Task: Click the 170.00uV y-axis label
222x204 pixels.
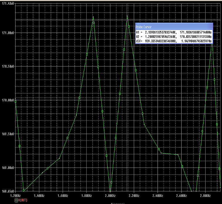Action: pyautogui.click(x=8, y=100)
